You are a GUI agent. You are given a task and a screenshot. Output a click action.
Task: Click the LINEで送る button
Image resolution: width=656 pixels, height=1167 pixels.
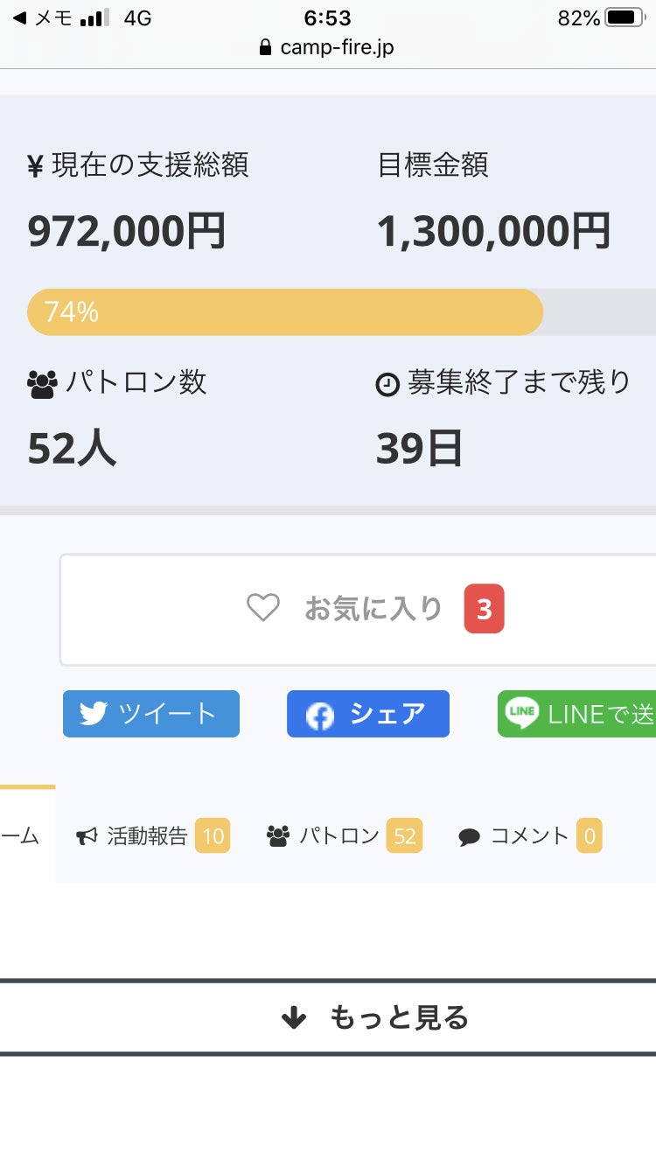click(577, 714)
